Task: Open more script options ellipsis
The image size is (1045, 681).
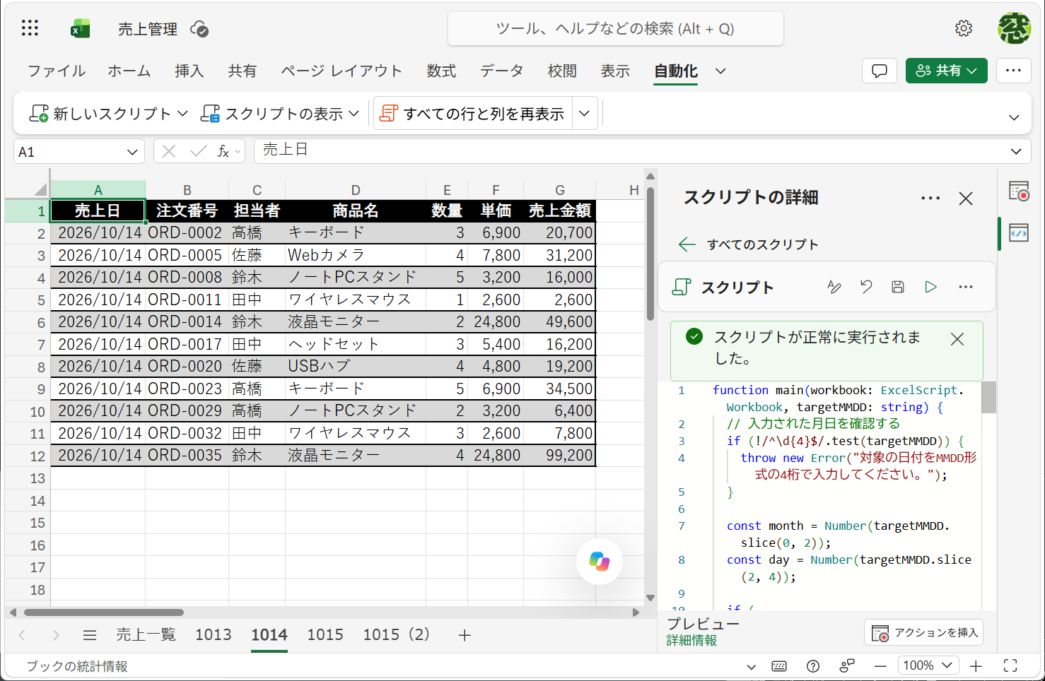Action: [965, 287]
